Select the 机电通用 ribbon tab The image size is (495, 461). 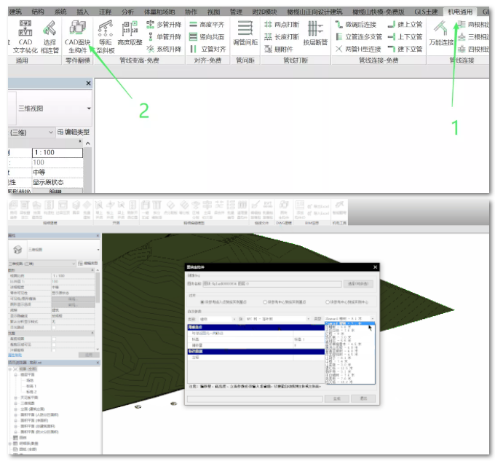click(x=460, y=12)
